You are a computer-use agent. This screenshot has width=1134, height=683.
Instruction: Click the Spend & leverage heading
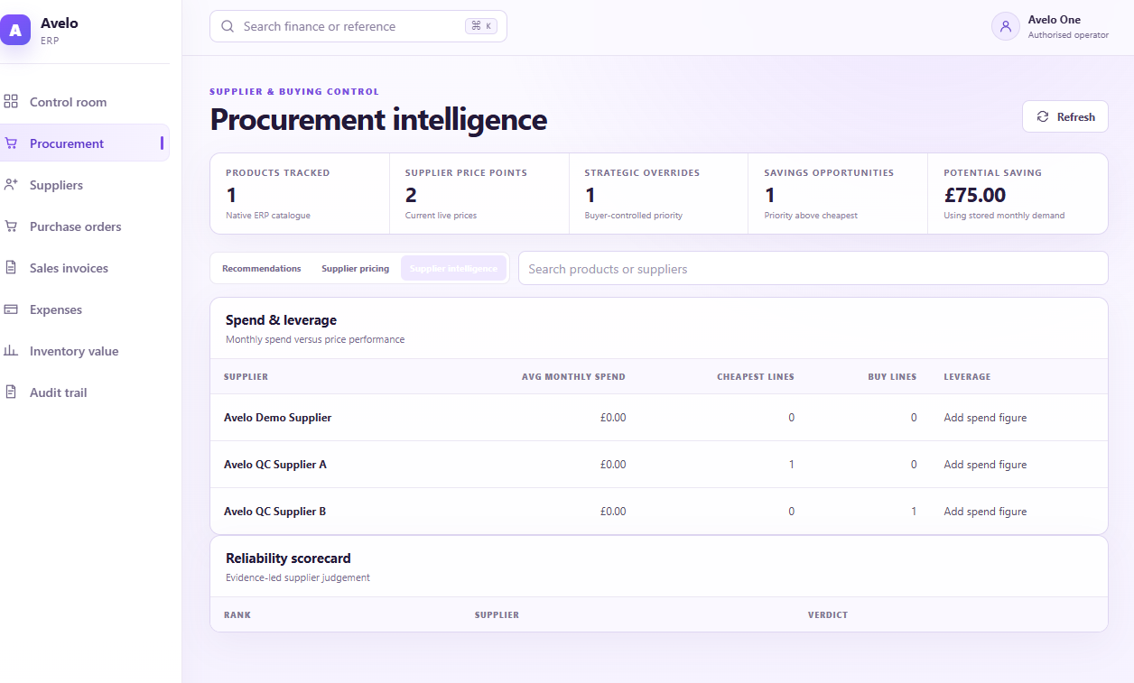(281, 320)
